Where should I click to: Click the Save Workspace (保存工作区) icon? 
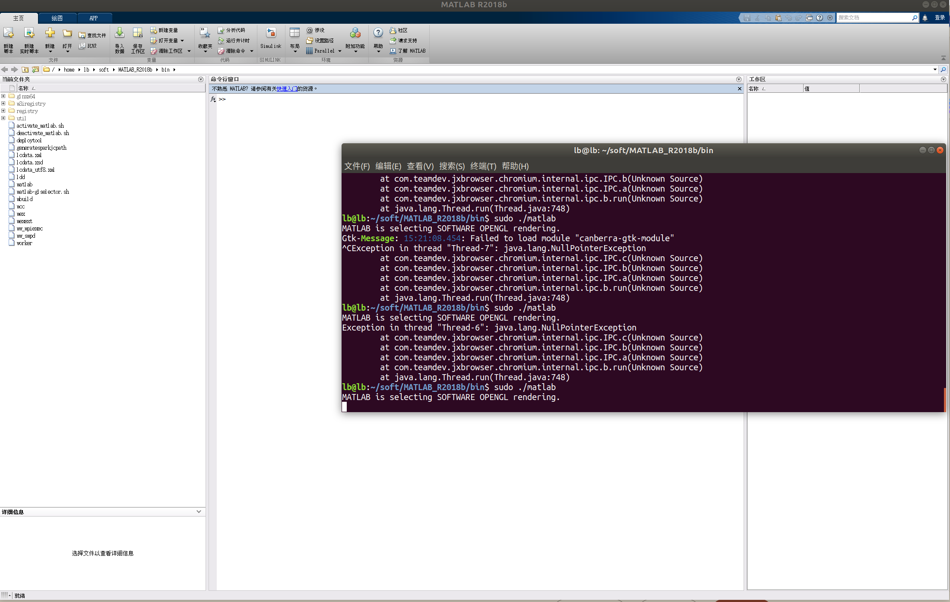[x=138, y=33]
